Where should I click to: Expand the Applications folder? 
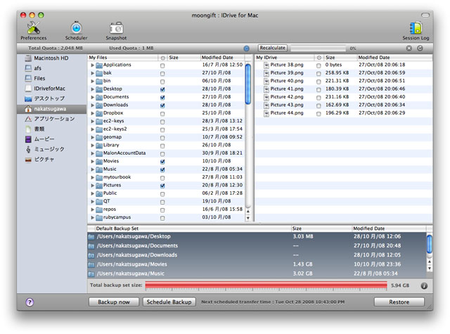click(x=92, y=65)
